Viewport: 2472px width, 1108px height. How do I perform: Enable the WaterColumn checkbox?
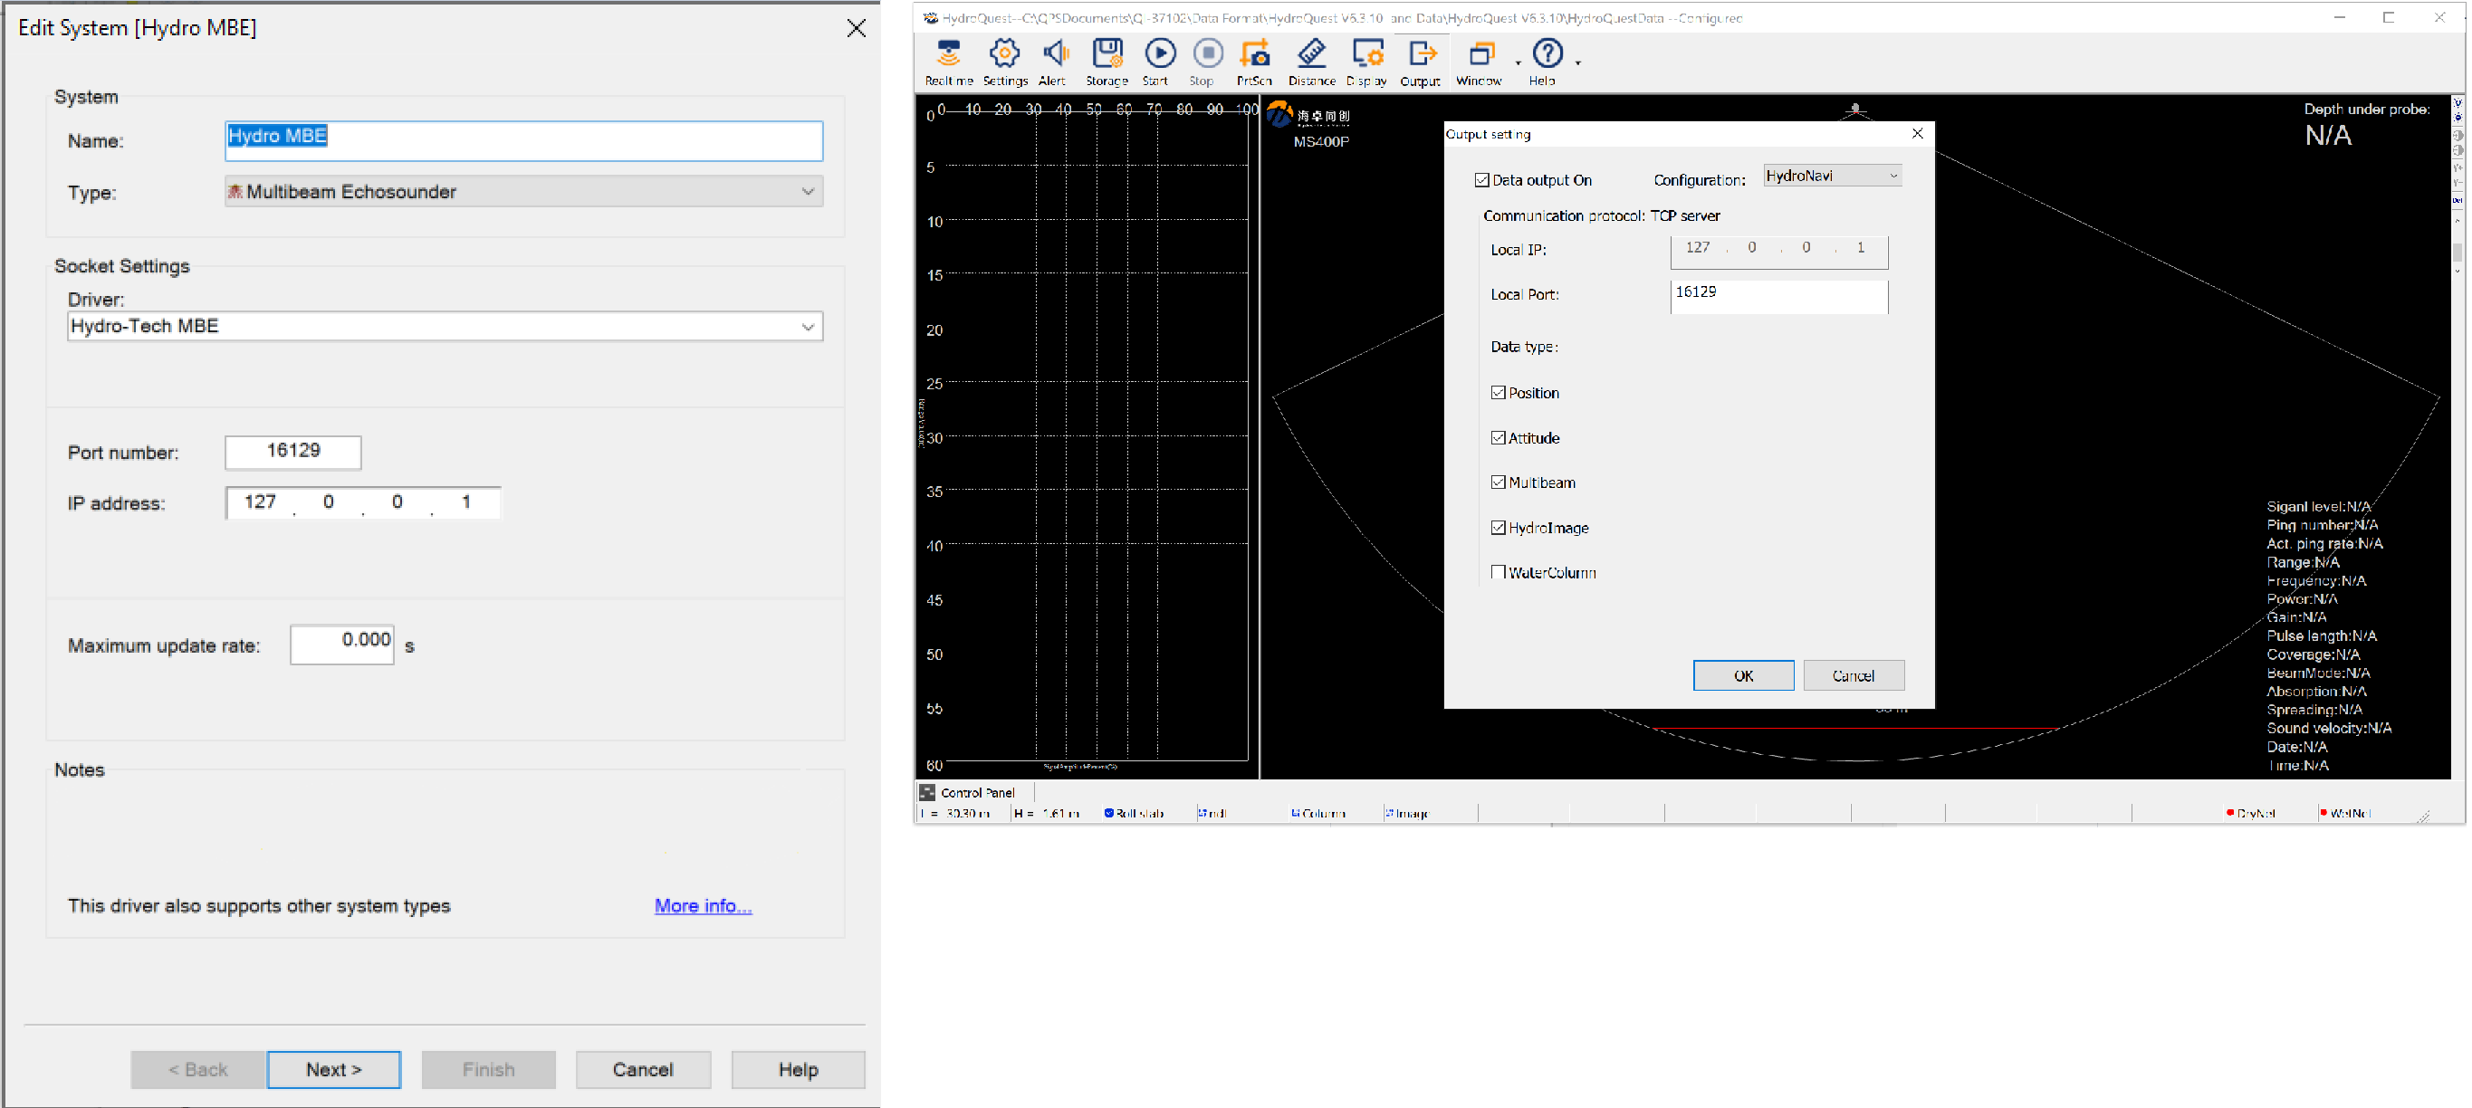pos(1498,573)
